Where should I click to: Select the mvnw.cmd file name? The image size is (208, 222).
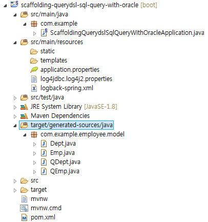pyautogui.click(x=46, y=208)
